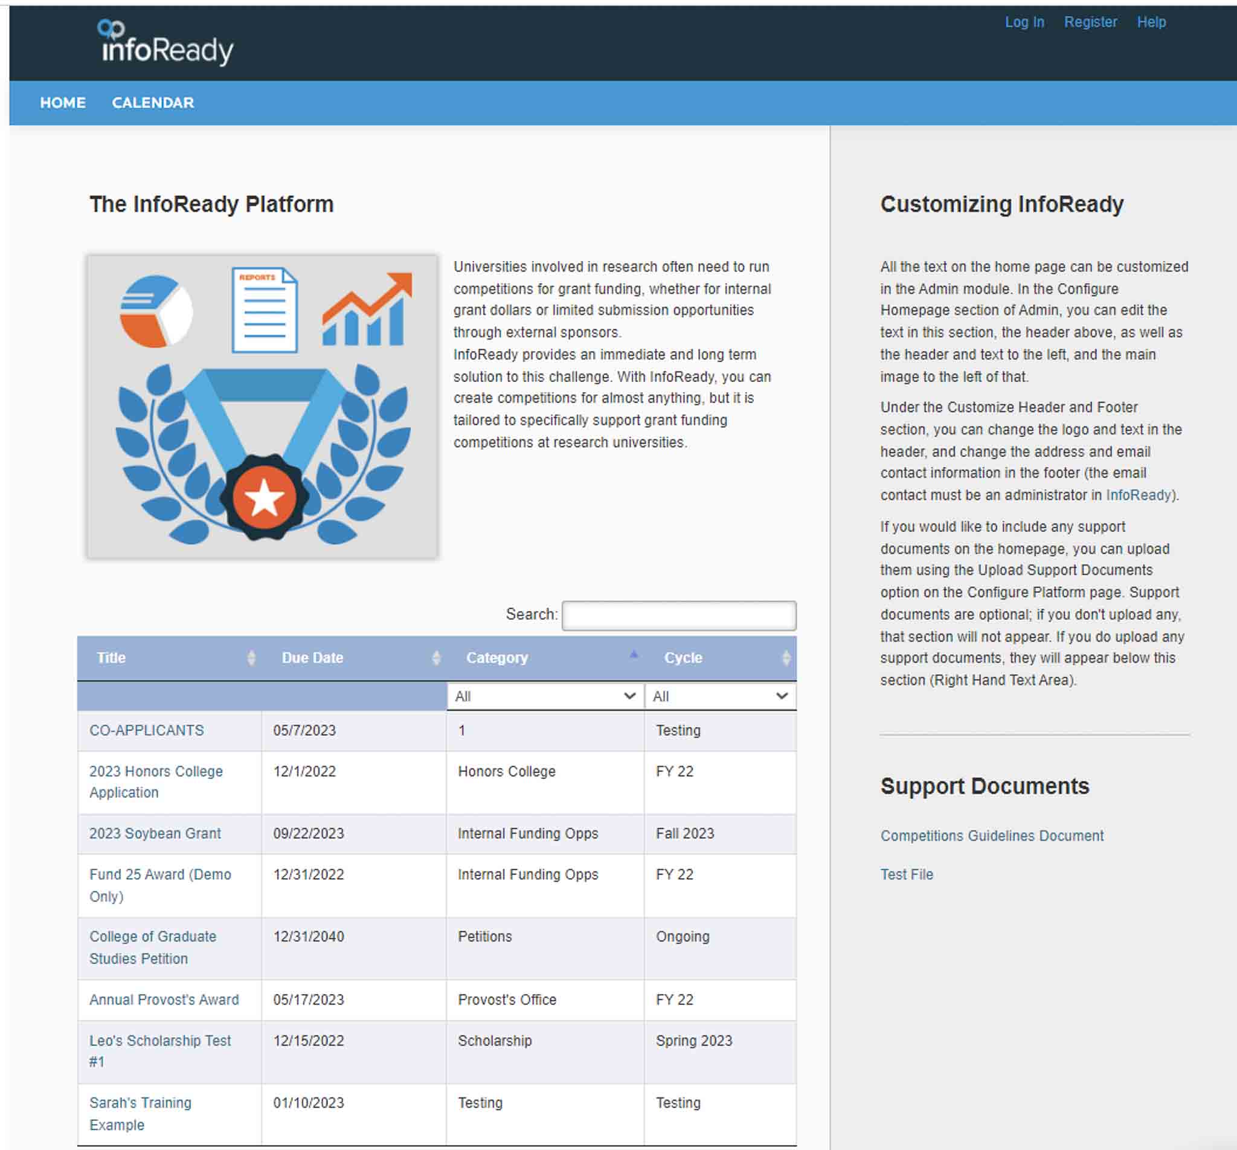Open the Help link
The width and height of the screenshot is (1237, 1150).
pyautogui.click(x=1151, y=22)
